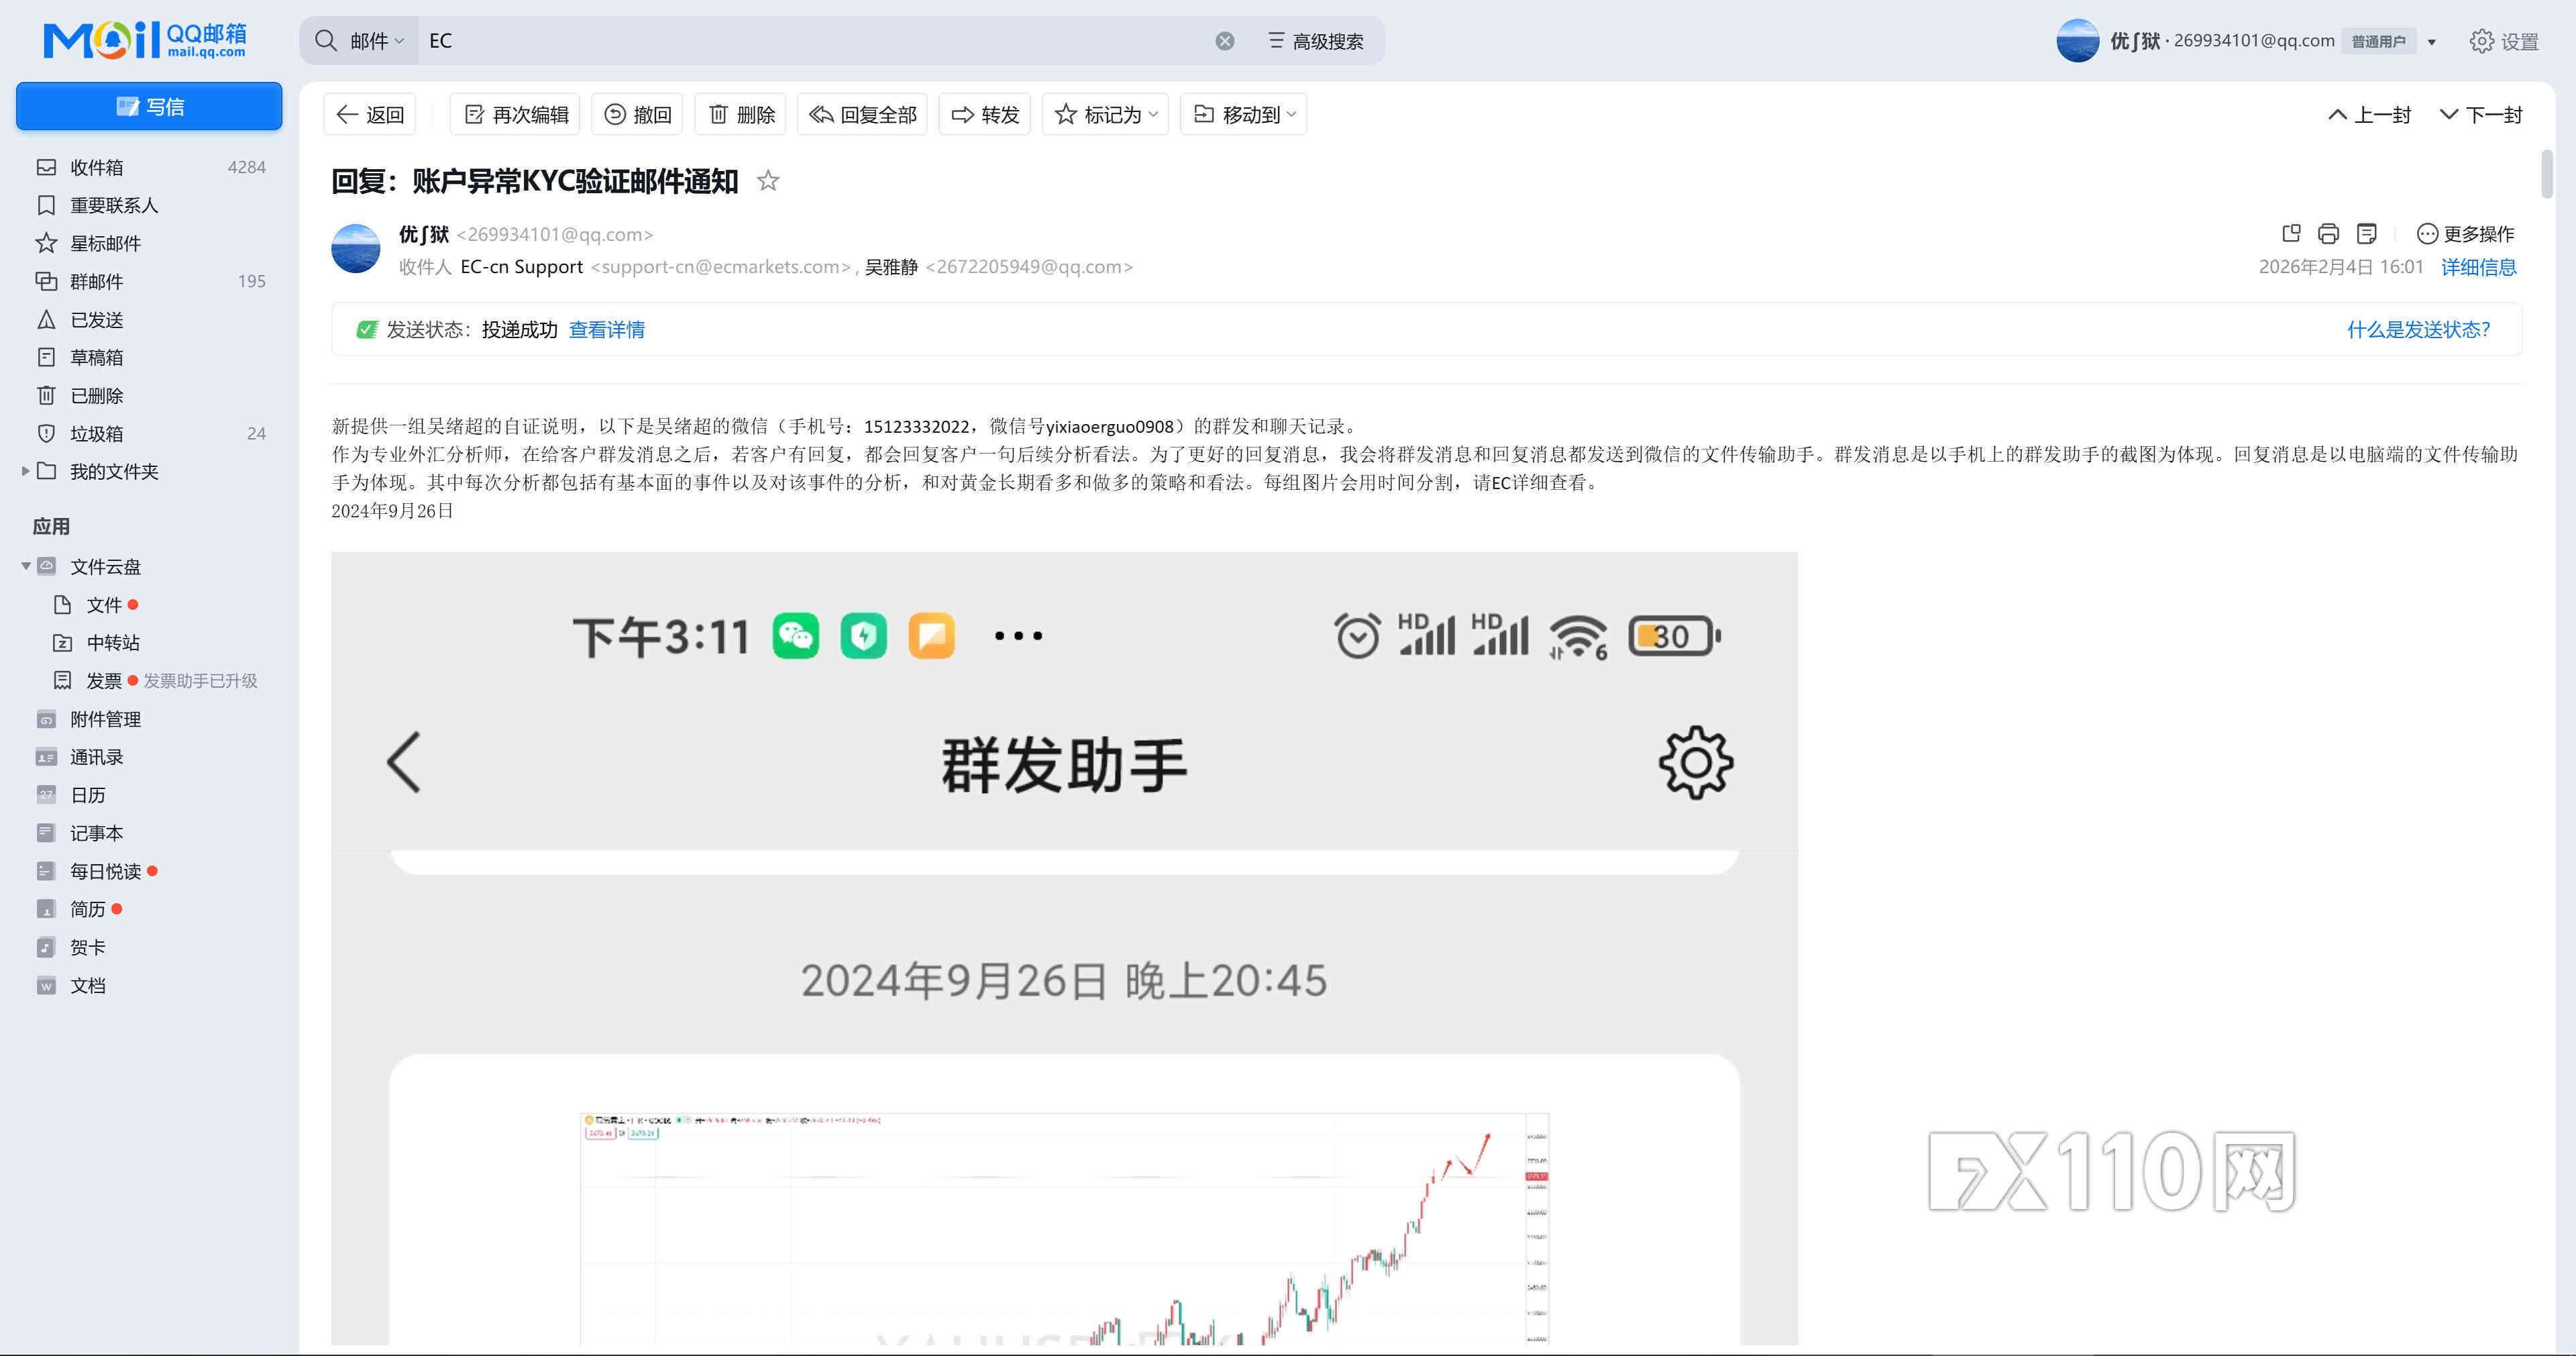The width and height of the screenshot is (2576, 1356).
Task: Click 转发 to forward email
Action: click(x=984, y=114)
